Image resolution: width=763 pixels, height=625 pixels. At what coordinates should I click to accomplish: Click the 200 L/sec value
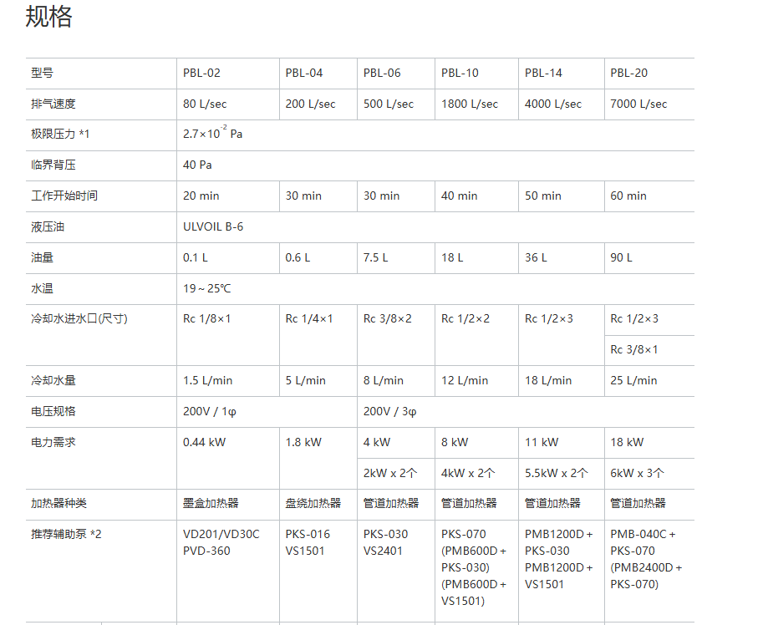(310, 104)
